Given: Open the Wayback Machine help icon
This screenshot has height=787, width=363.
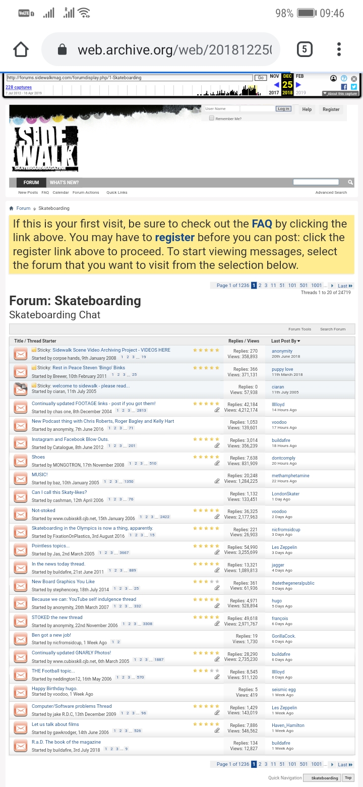Looking at the screenshot, I should point(344,78).
